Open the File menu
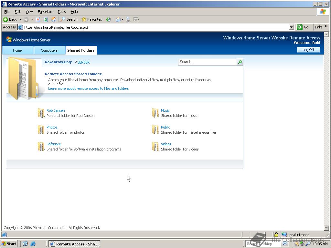 point(7,12)
